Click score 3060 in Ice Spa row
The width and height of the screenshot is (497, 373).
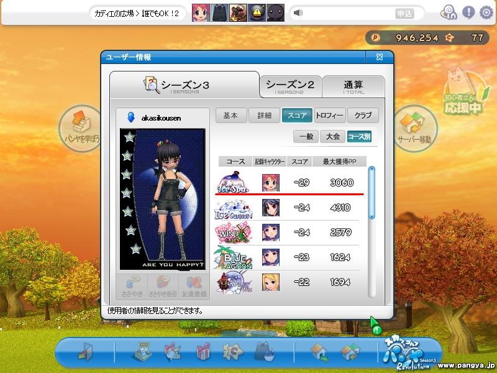click(x=341, y=183)
